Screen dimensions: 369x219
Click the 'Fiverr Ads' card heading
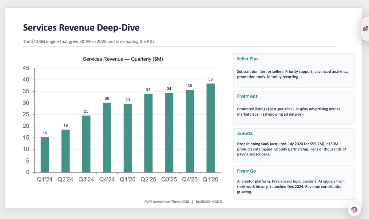click(247, 96)
